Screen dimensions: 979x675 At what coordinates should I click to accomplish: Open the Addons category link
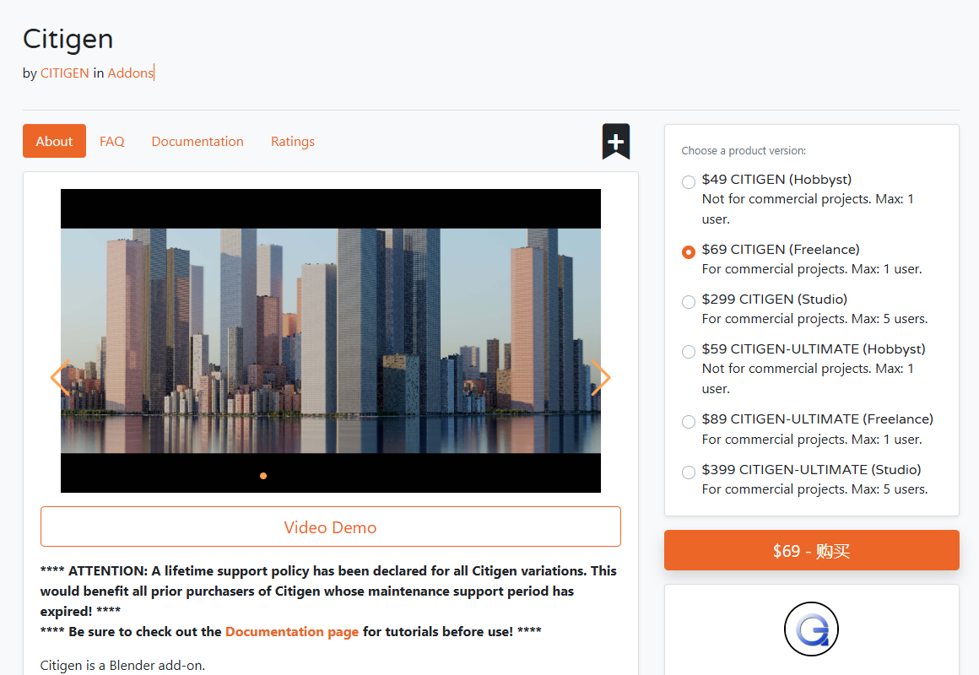(x=131, y=73)
